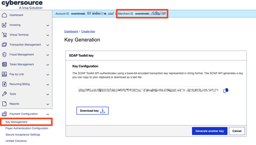Click the Cybersource logo
Screen dimensions: 256x145
tap(22, 5)
